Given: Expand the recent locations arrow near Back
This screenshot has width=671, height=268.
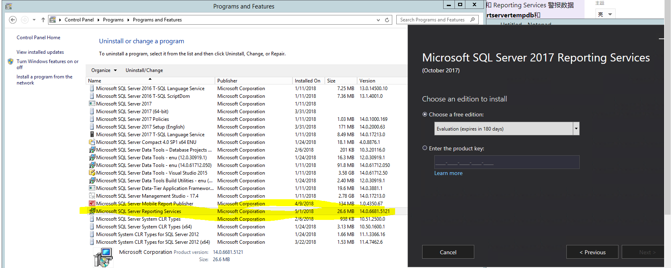Looking at the screenshot, I should click(34, 20).
